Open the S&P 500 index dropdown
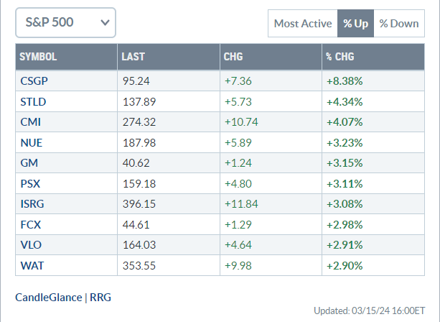This screenshot has height=322, width=440. (65, 23)
